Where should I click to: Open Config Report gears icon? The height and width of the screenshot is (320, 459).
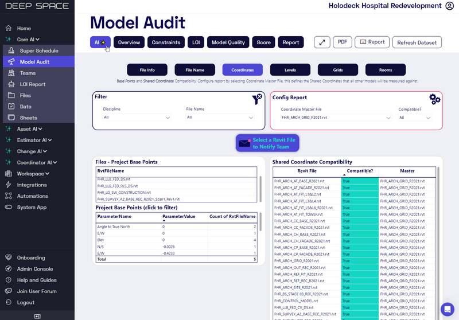pyautogui.click(x=435, y=99)
